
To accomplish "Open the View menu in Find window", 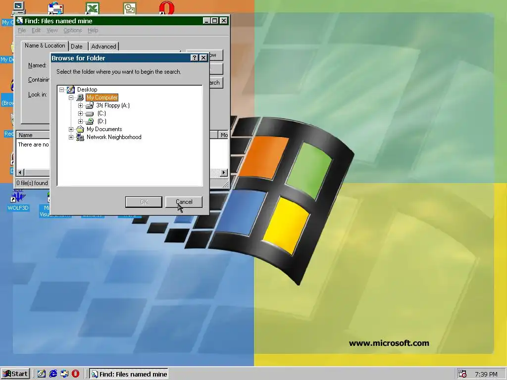I will [51, 30].
